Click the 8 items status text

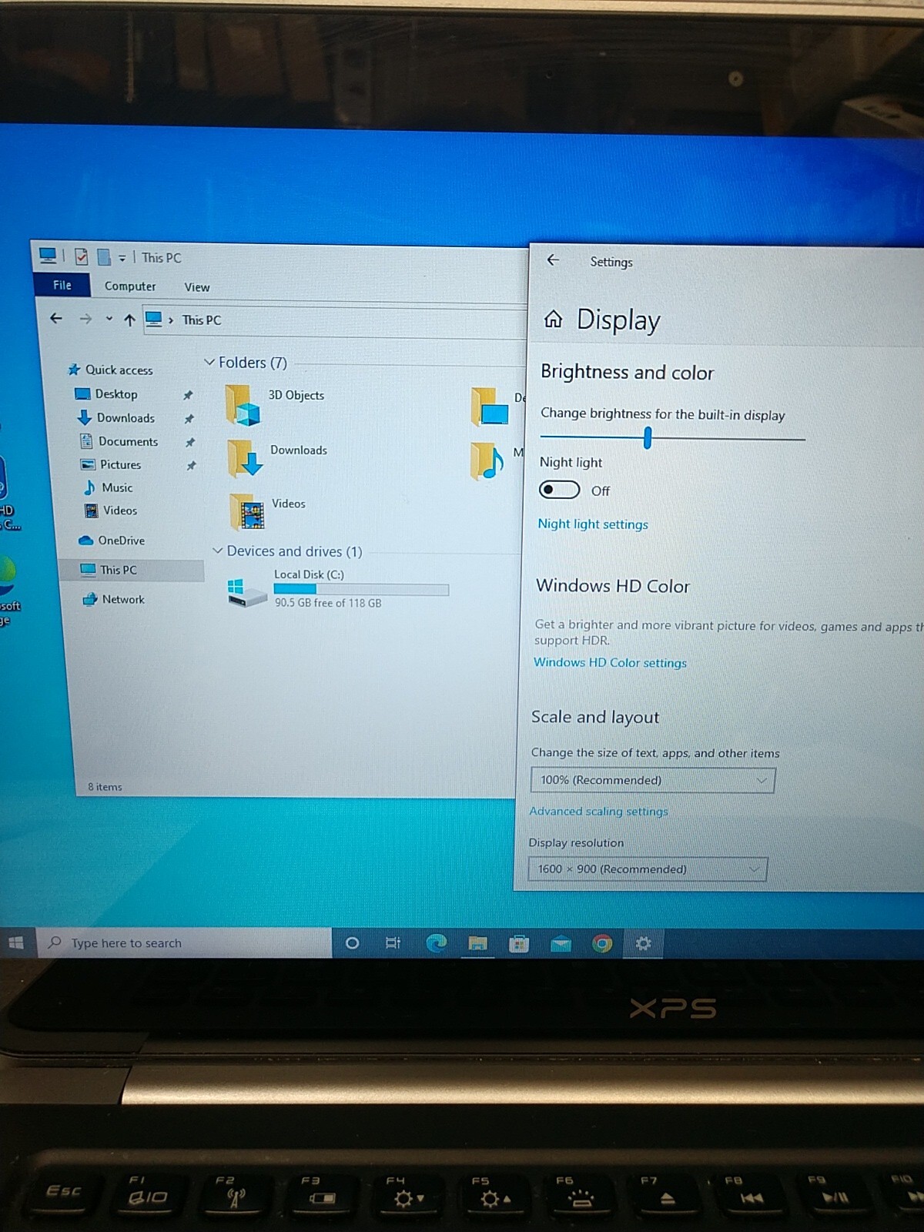(x=105, y=787)
